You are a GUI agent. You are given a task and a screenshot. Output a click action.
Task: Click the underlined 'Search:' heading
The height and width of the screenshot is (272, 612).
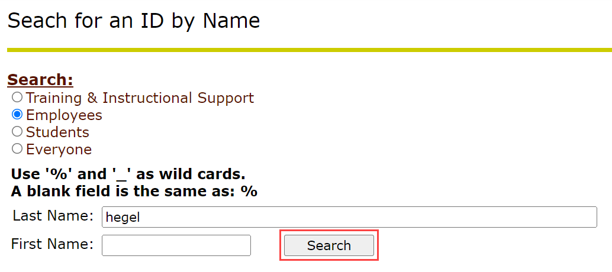[40, 80]
